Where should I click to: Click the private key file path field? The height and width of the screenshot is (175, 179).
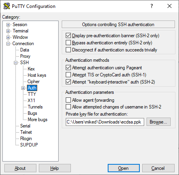coord(105,122)
